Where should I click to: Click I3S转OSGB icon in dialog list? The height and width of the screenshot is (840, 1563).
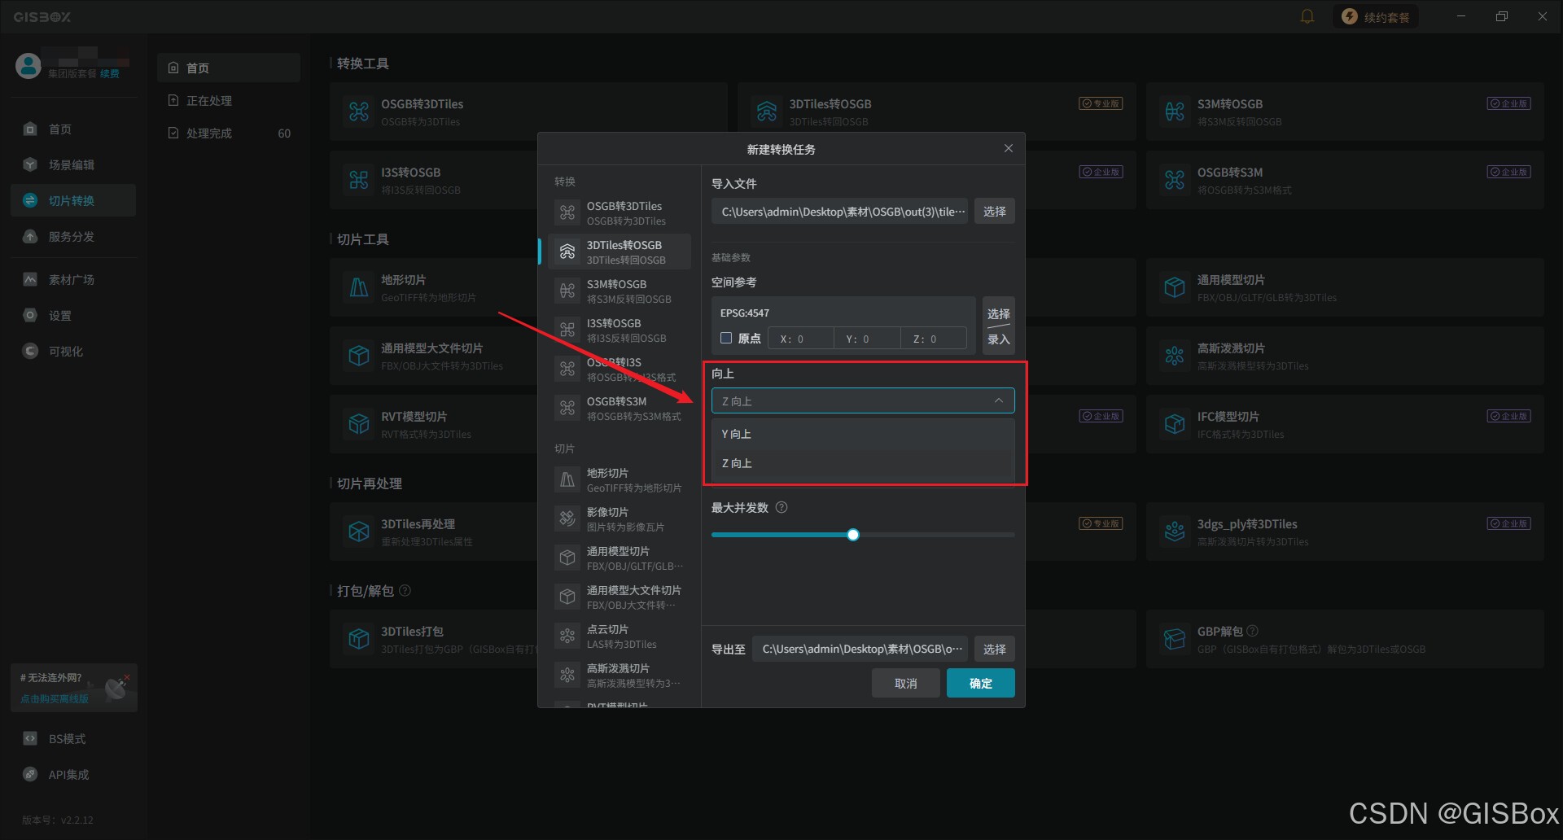[x=567, y=330]
